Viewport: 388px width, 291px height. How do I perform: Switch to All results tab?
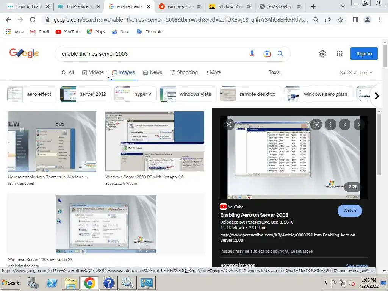pos(67,72)
